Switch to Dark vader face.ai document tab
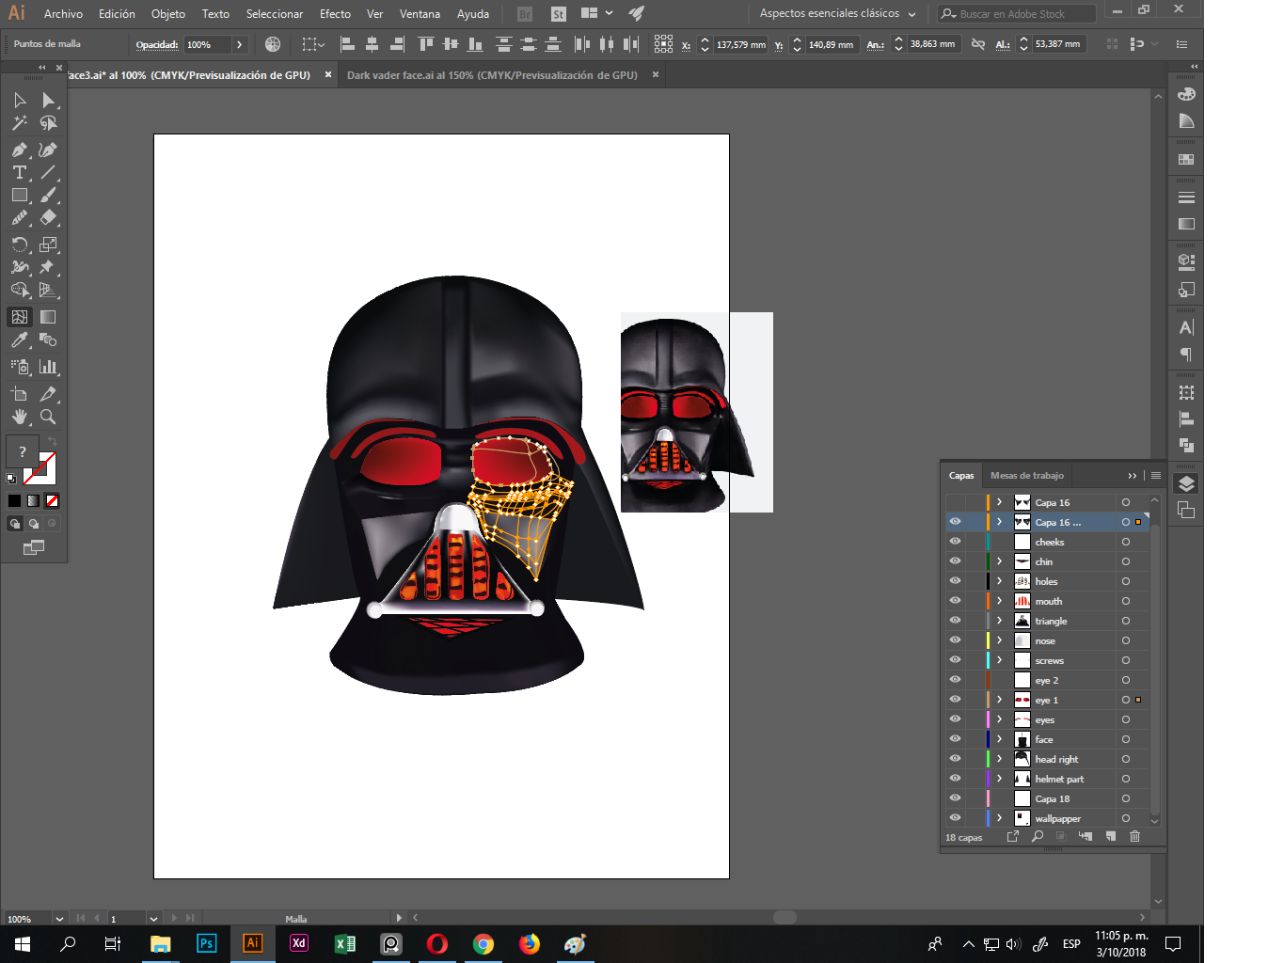 pos(492,75)
